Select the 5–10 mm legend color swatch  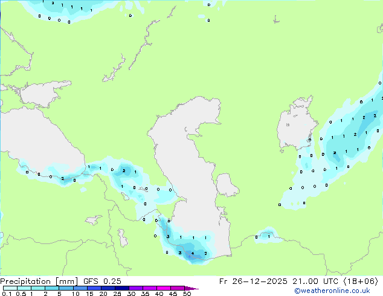(x=66, y=288)
